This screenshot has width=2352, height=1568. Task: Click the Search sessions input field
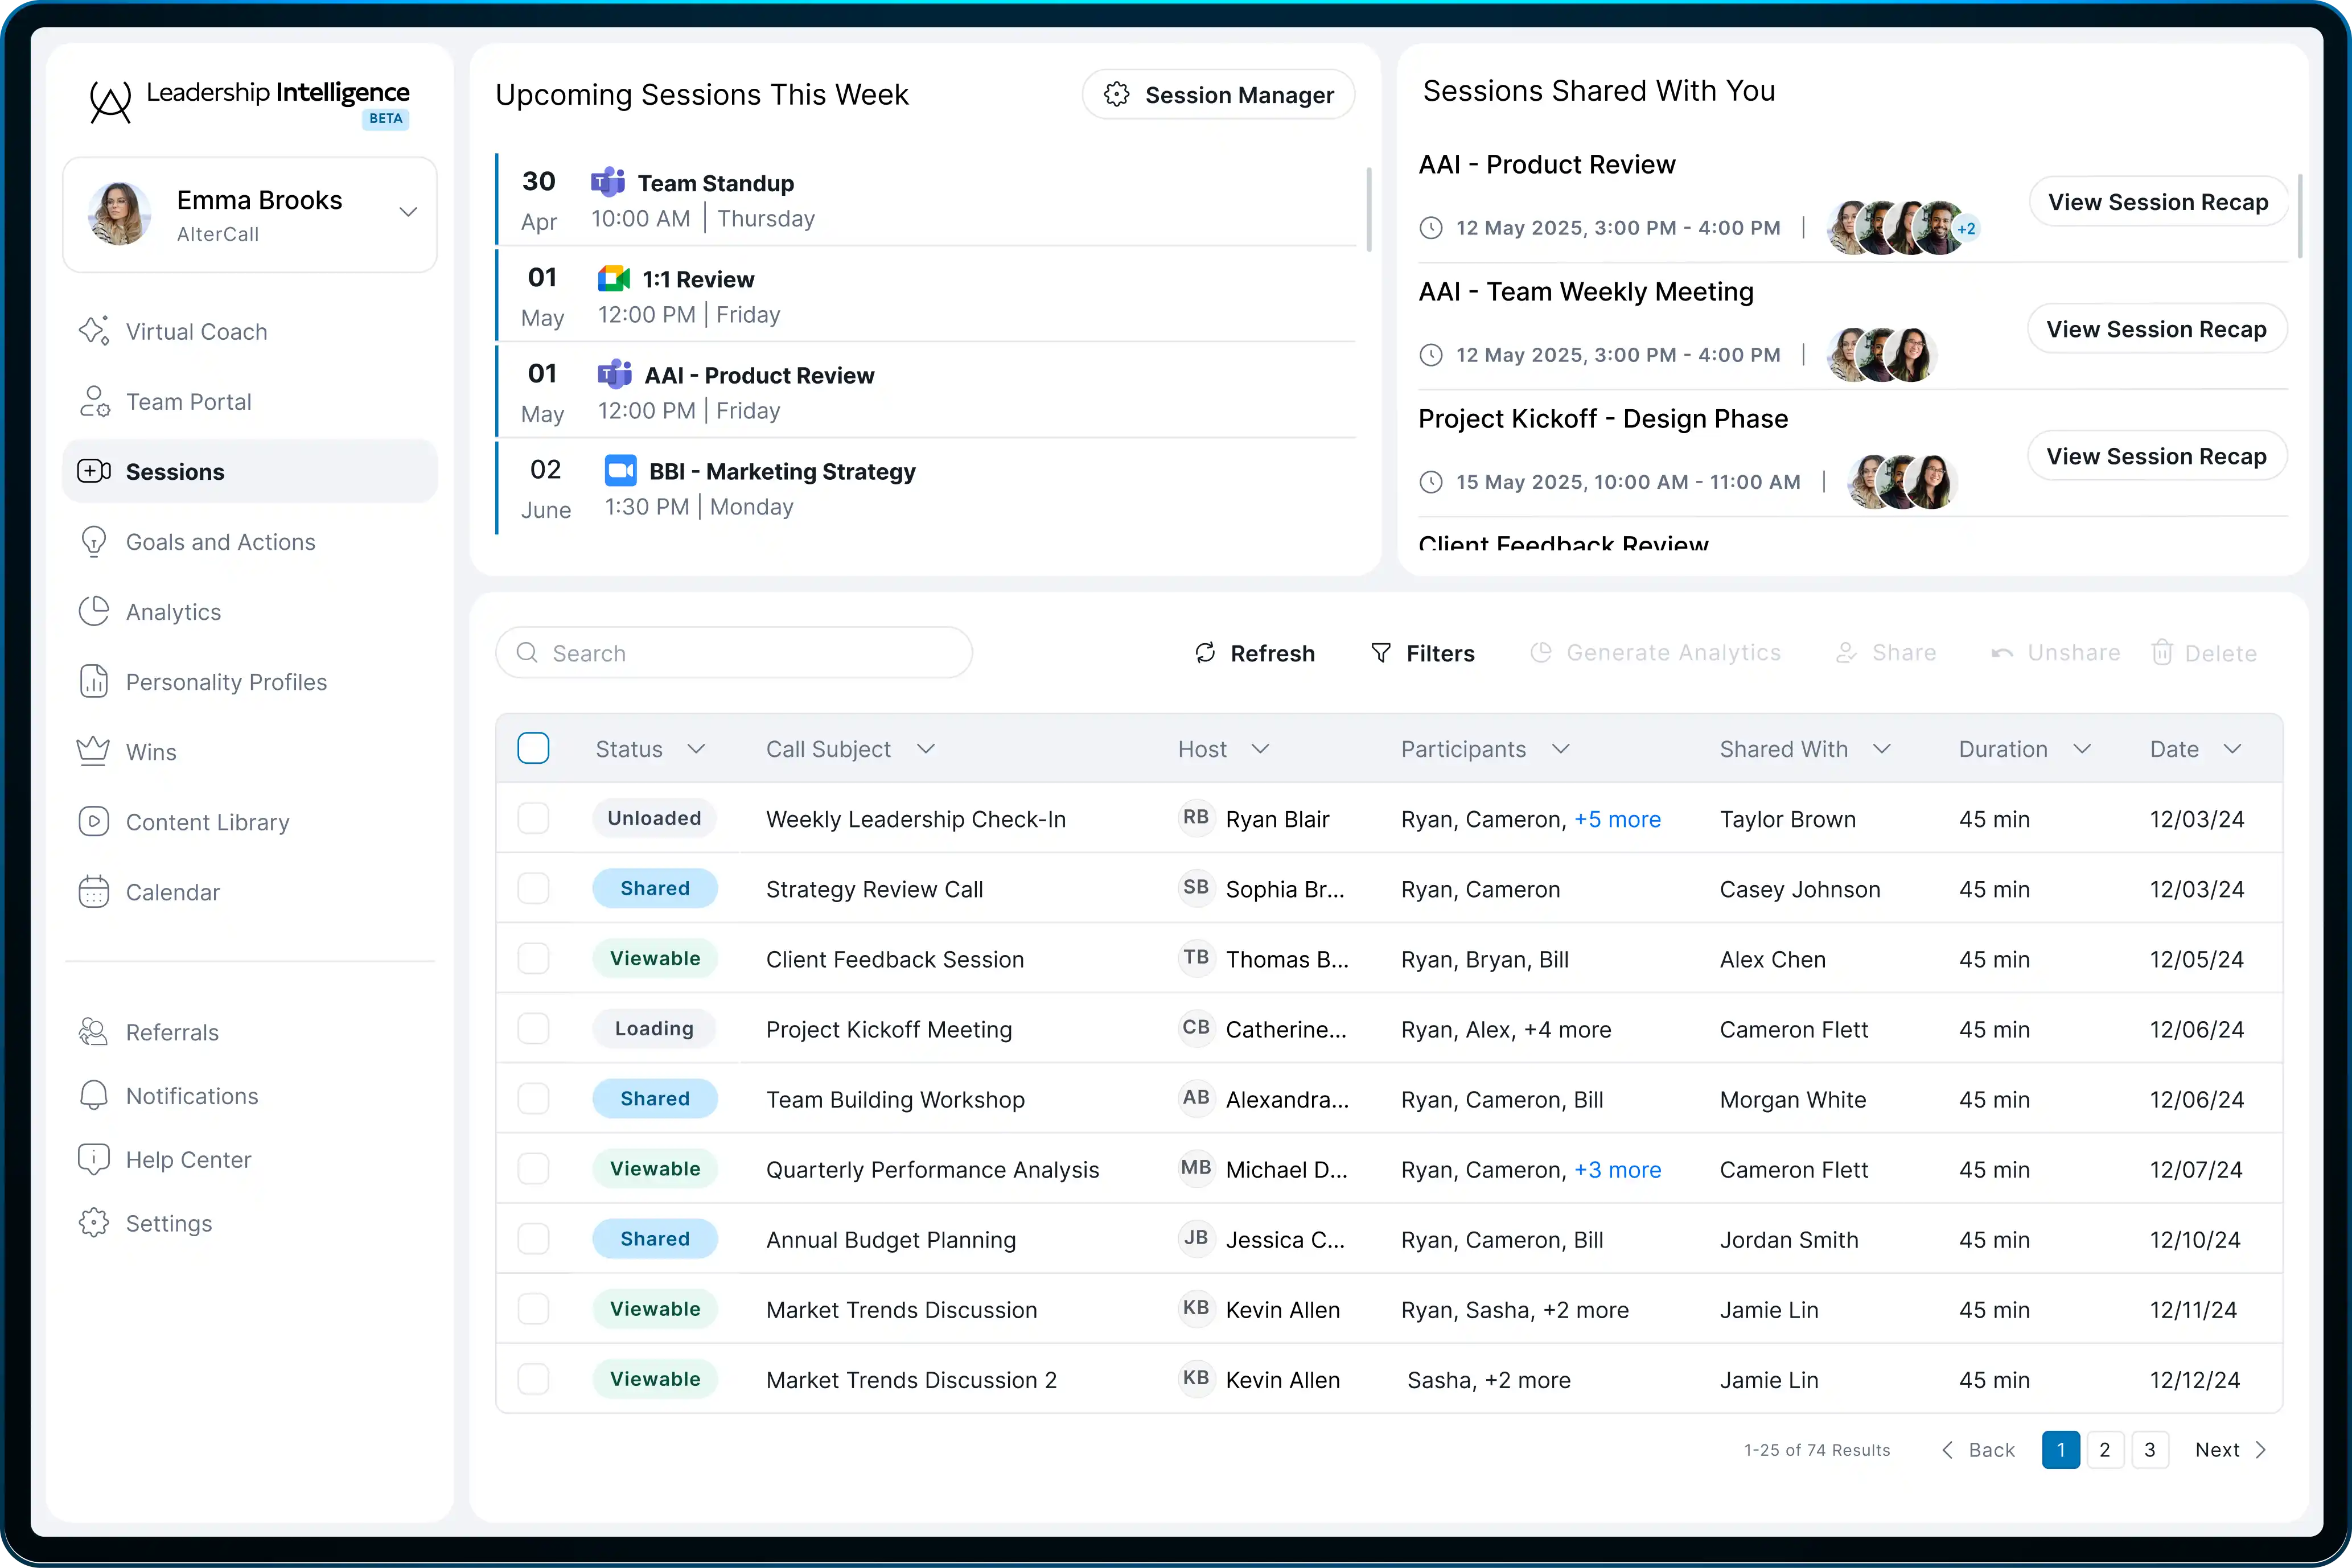[x=734, y=653]
